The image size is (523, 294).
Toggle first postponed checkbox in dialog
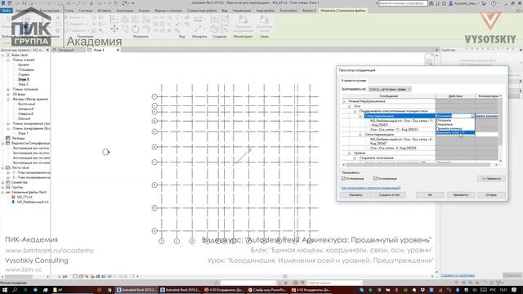click(x=343, y=179)
